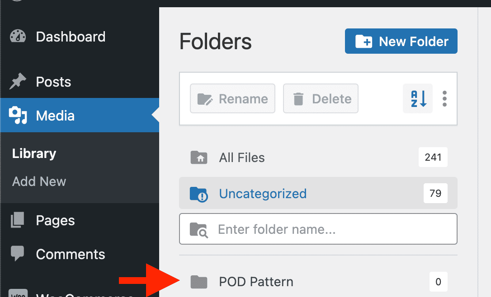Click the Enter folder name input field
This screenshot has height=297, width=491.
click(x=316, y=229)
